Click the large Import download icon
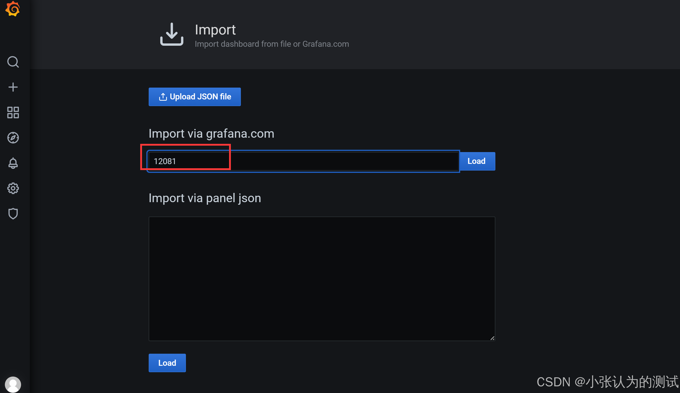This screenshot has height=393, width=680. point(172,34)
